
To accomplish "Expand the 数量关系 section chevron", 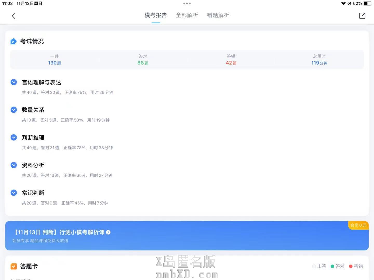I will click(x=14, y=110).
